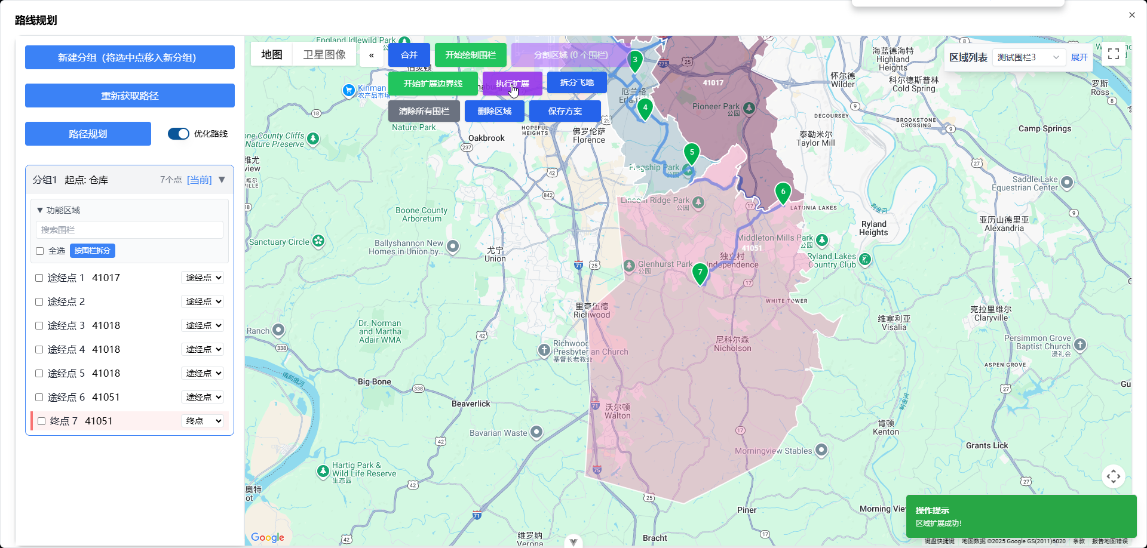
Task: Click green map marker number 5
Action: coord(692,153)
